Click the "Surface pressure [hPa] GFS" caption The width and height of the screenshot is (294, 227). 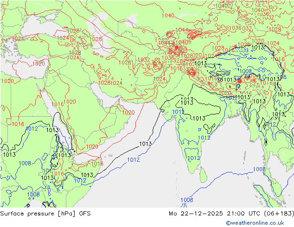45,214
